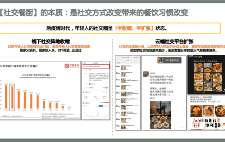Open the 09 dated entry in the moments list
The width and height of the screenshot is (225, 142).
click(128, 67)
